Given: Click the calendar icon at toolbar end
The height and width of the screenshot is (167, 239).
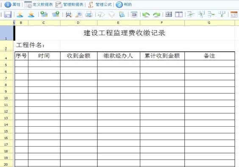Looking at the screenshot, I should [x=234, y=14].
